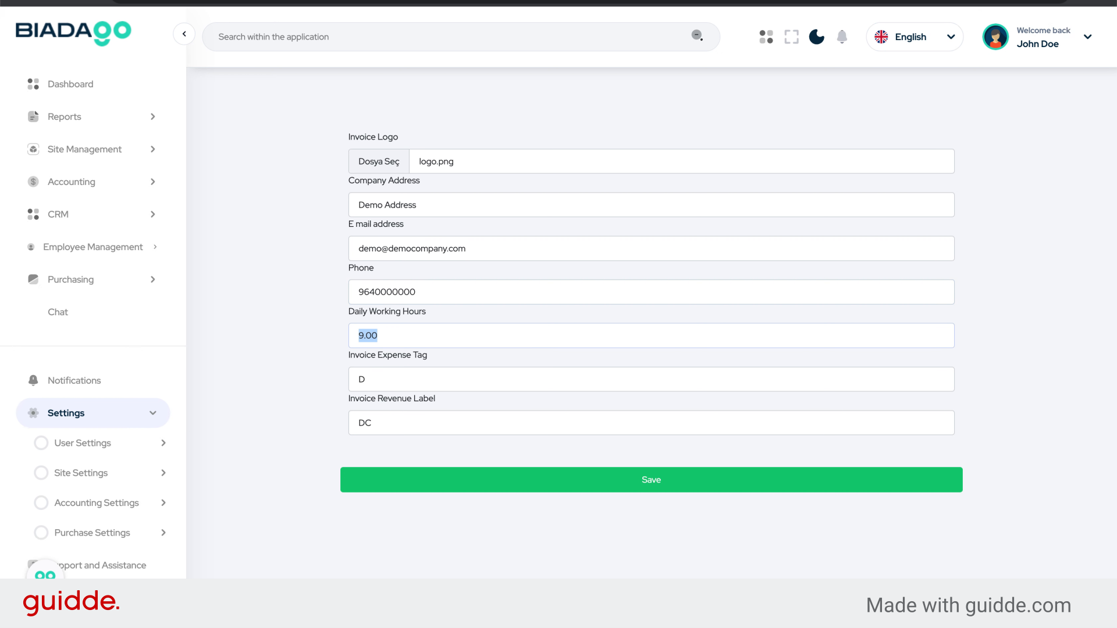Focus the Company Address input field

(651, 205)
